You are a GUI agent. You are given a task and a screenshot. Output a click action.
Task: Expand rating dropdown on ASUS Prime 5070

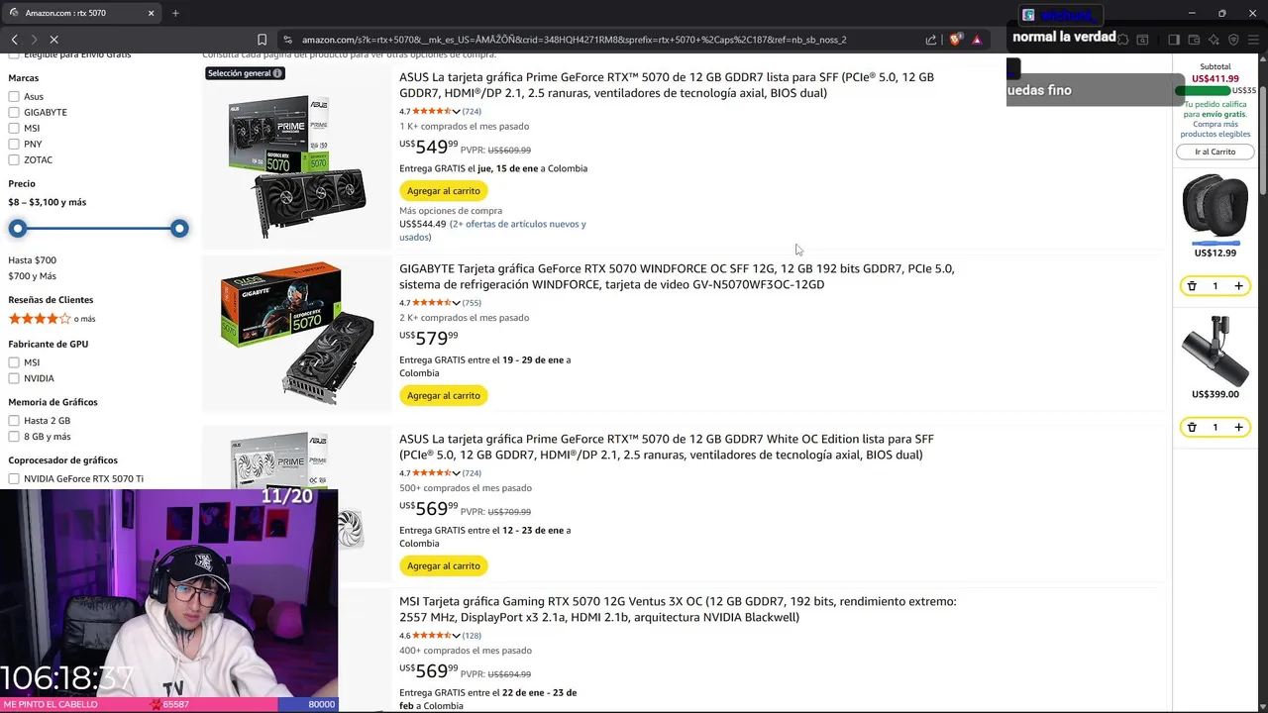pyautogui.click(x=456, y=111)
